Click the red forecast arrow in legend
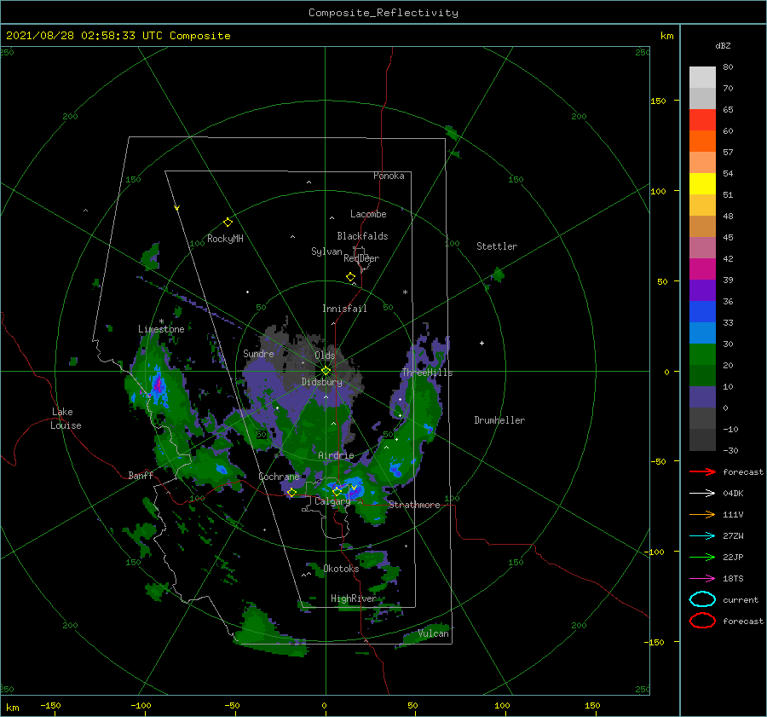Image resolution: width=767 pixels, height=717 pixels. [702, 471]
